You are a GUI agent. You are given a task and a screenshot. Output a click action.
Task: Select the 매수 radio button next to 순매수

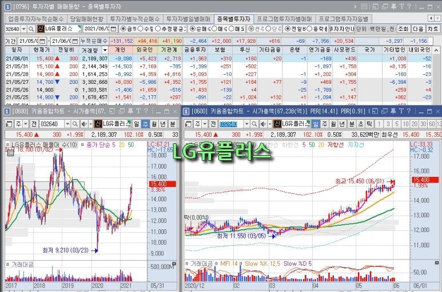[x=214, y=29]
